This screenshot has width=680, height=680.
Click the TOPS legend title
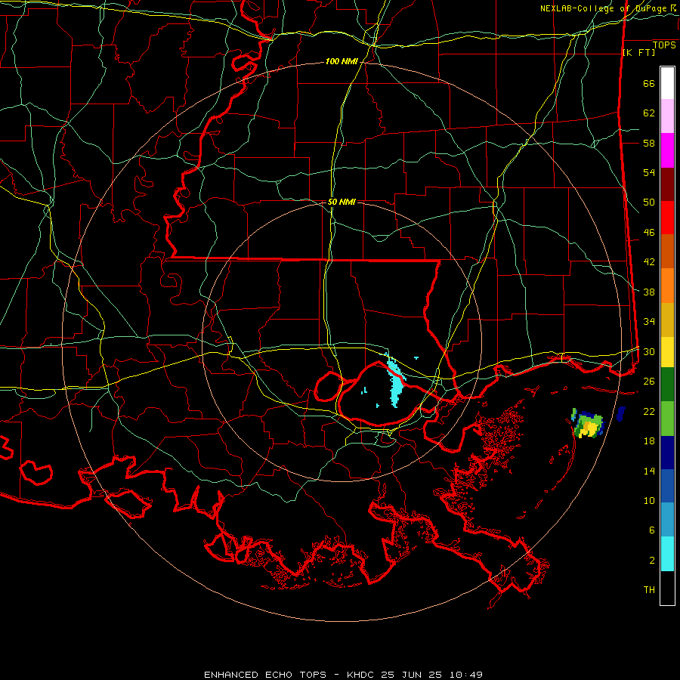[664, 45]
